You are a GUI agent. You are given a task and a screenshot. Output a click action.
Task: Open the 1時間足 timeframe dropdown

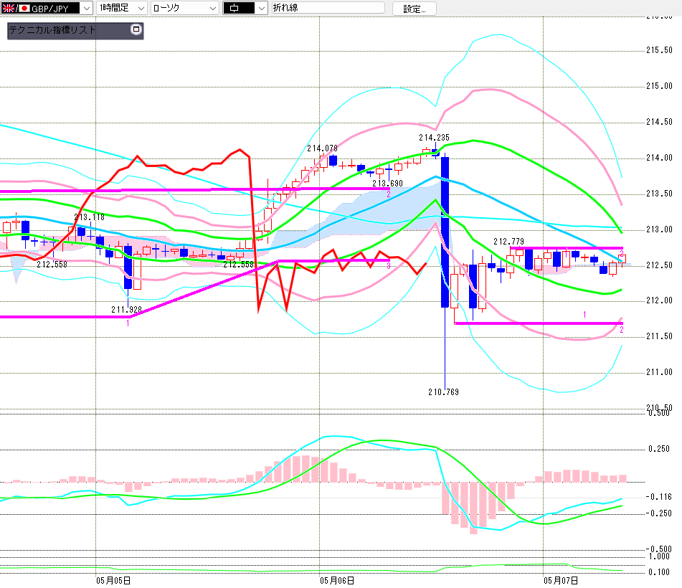[121, 8]
